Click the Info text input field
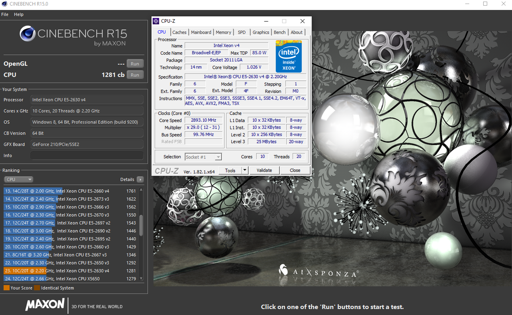Image resolution: width=512 pixels, height=315 pixels. coord(87,156)
